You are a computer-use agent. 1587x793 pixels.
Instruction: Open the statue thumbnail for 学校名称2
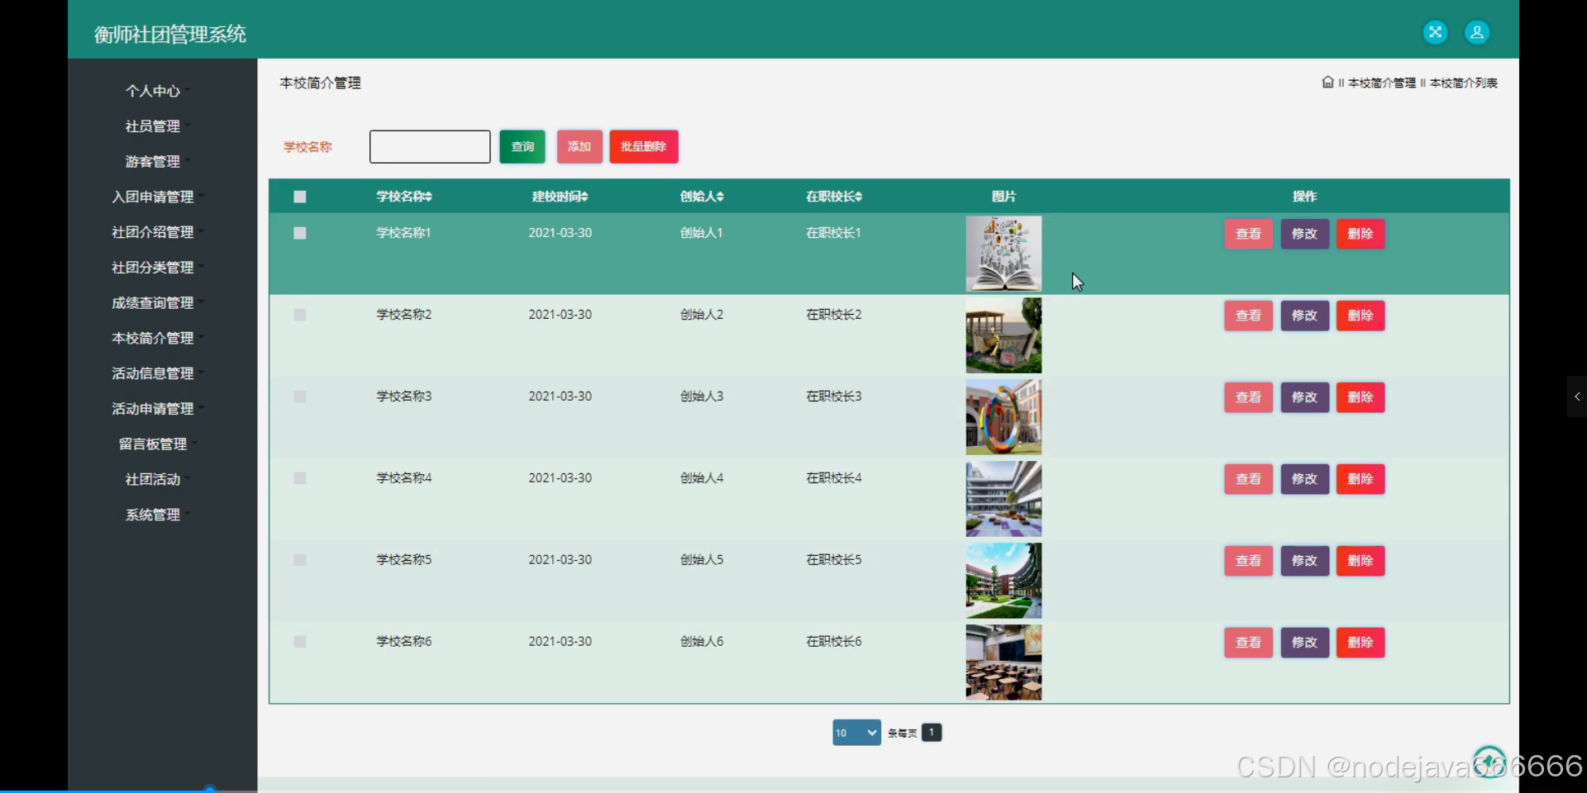[1003, 335]
